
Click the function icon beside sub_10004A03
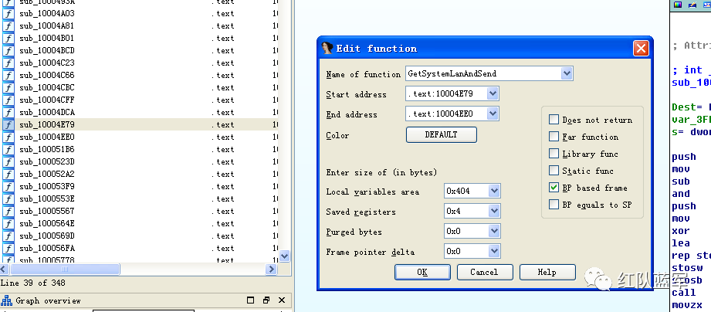click(8, 14)
